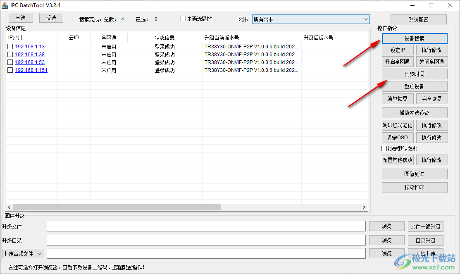The height and width of the screenshot is (274, 460).
Task: Click 同步时间 to sync time
Action: point(414,74)
